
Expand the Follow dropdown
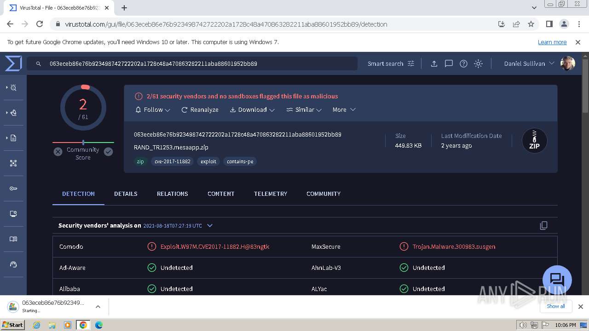153,109
